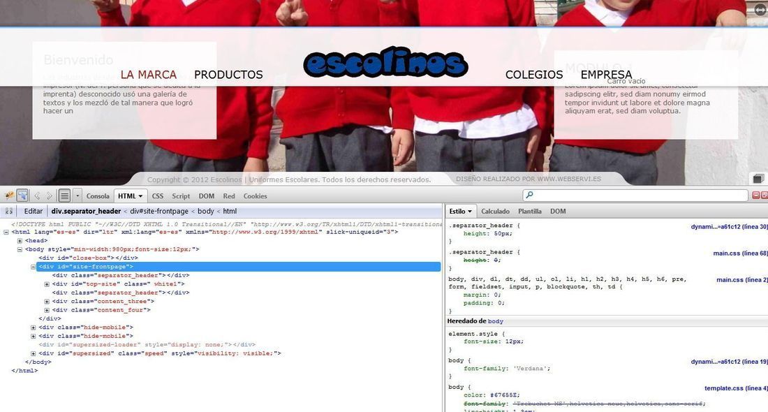Expand the supersized div node
Screen dimensions: 768x412
point(34,353)
